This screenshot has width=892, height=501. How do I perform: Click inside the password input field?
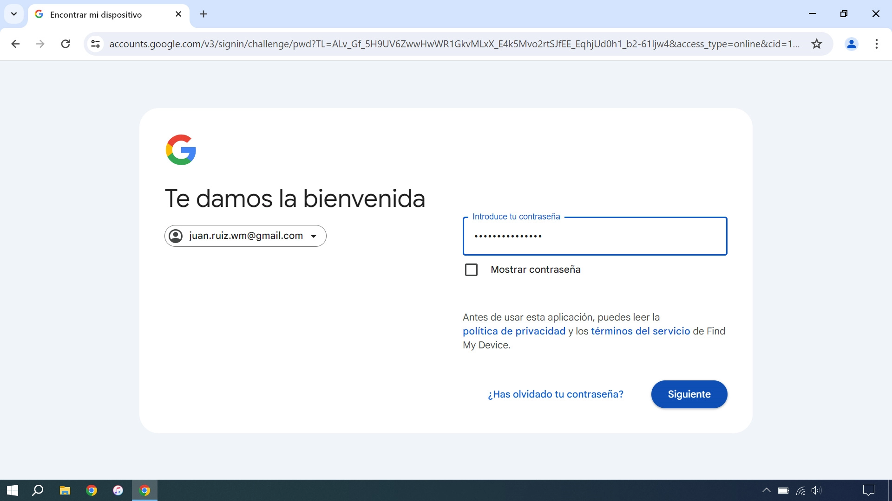point(595,236)
